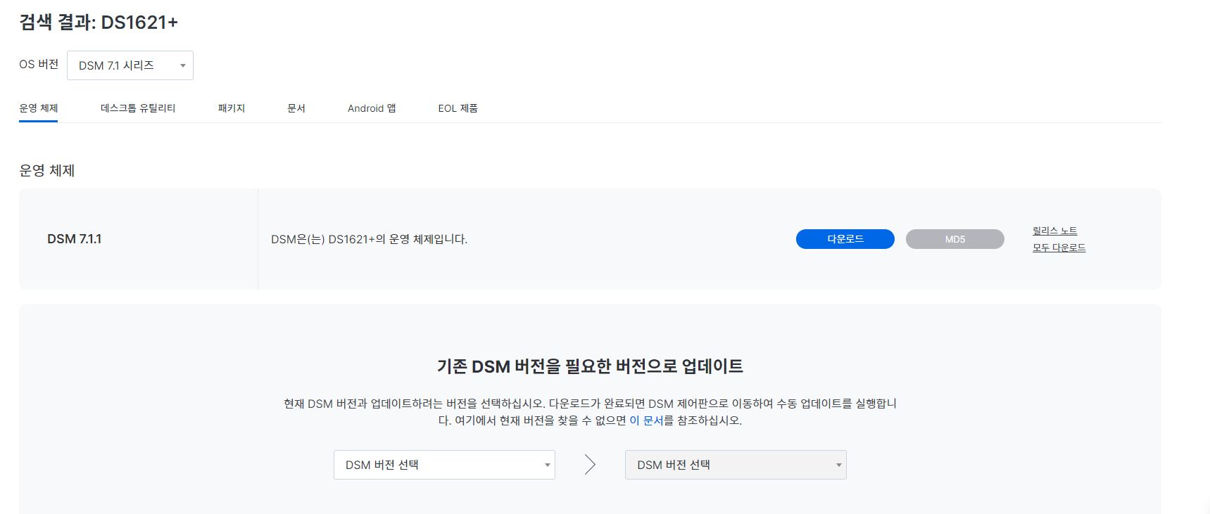
Task: Switch to the 데스크톱 유틸리티 tab
Action: pos(138,108)
